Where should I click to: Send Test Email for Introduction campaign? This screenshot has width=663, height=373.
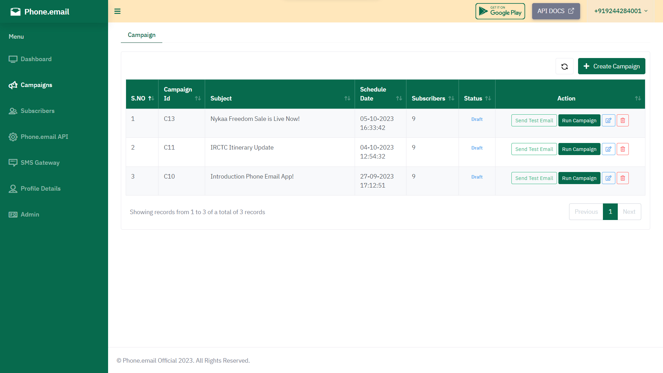[534, 178]
